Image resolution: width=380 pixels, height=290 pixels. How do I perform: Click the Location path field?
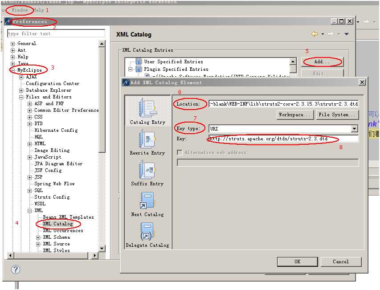coord(283,104)
